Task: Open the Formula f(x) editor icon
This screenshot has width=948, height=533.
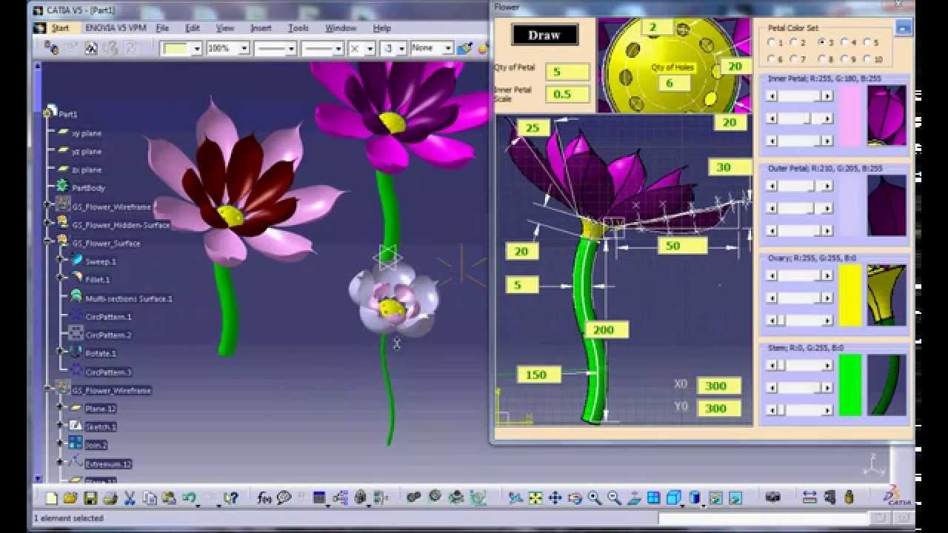Action: coord(261,499)
